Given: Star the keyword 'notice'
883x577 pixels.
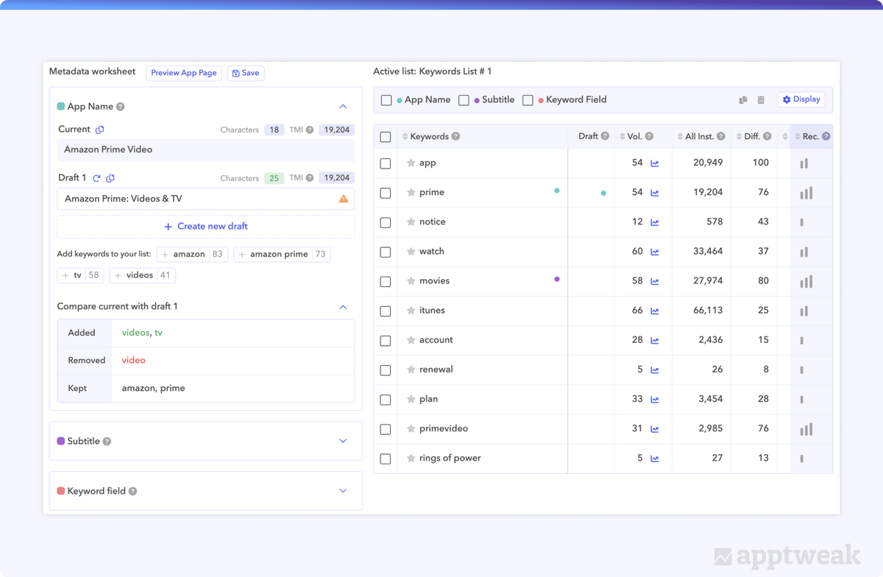Looking at the screenshot, I should point(411,222).
